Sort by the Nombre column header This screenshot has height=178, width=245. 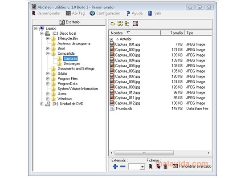135,33
